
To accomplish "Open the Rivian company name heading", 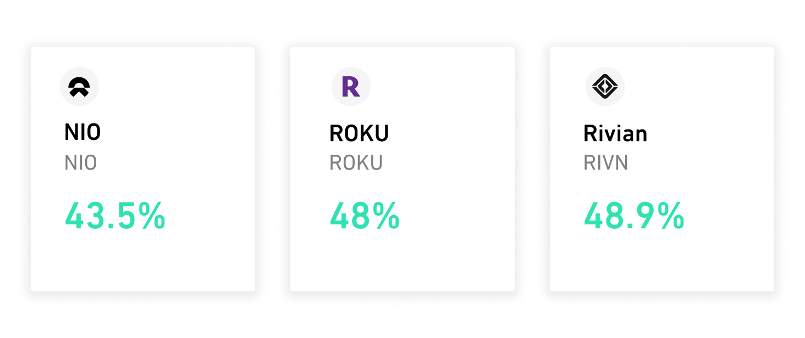I will (x=615, y=133).
